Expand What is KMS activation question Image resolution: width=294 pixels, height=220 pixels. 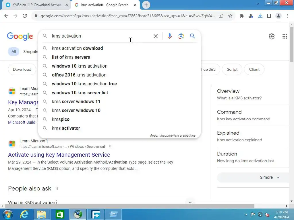click(101, 202)
